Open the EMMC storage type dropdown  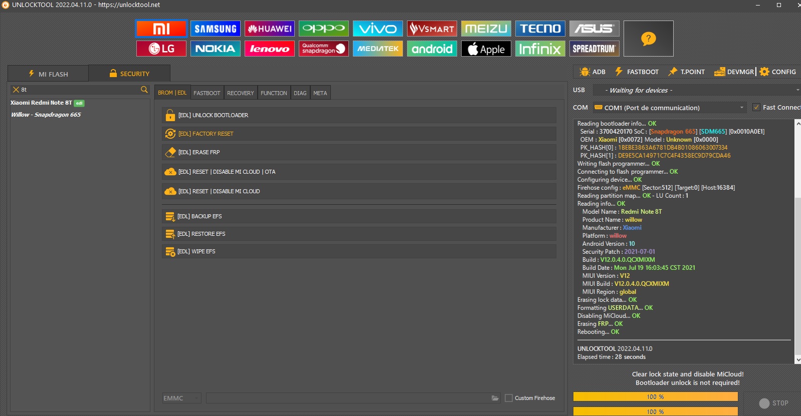point(181,398)
